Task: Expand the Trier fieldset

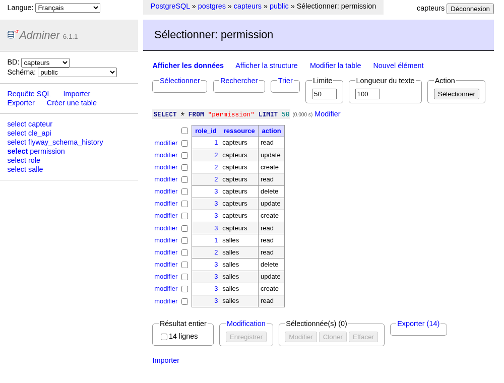Action: pos(285,81)
